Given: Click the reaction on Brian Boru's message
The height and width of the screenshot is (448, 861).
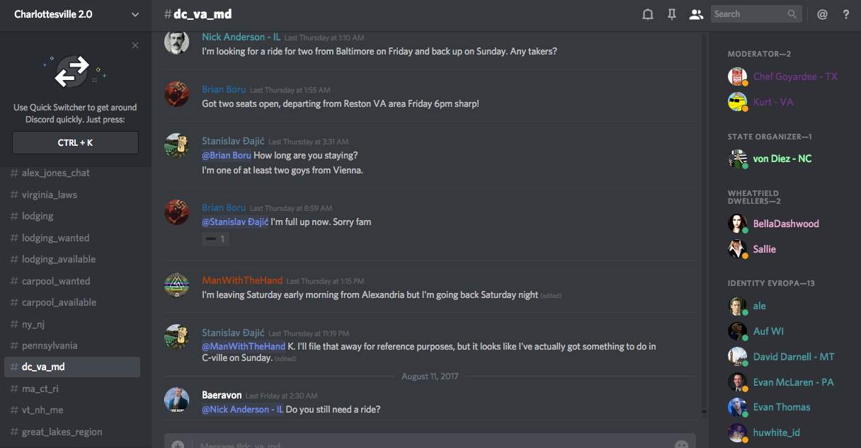Looking at the screenshot, I should [215, 239].
